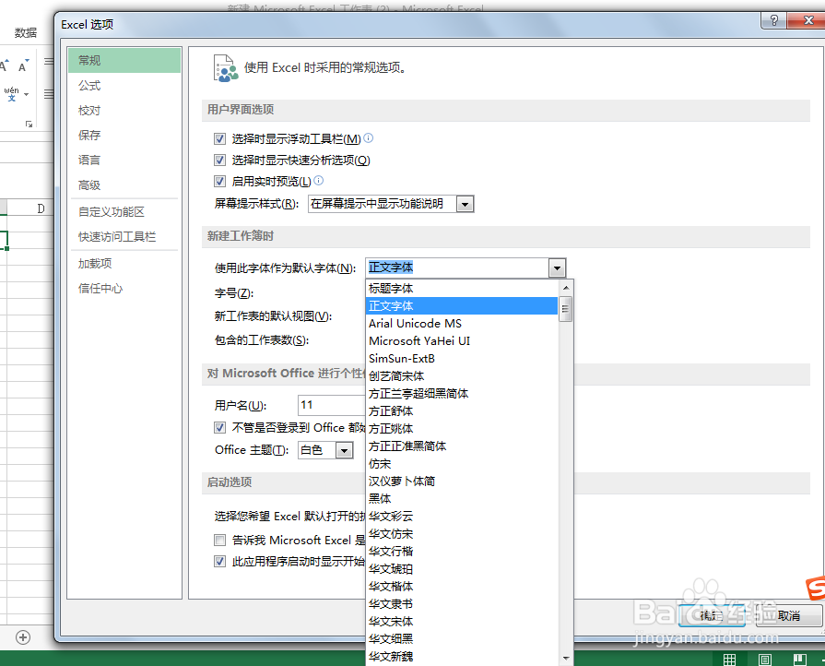
Task: Open font group dialog launcher in ribbon
Action: coord(29,124)
